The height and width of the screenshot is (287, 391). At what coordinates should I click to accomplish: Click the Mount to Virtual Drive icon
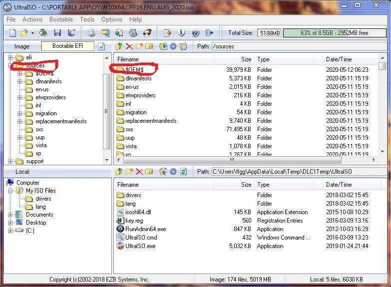tap(133, 33)
